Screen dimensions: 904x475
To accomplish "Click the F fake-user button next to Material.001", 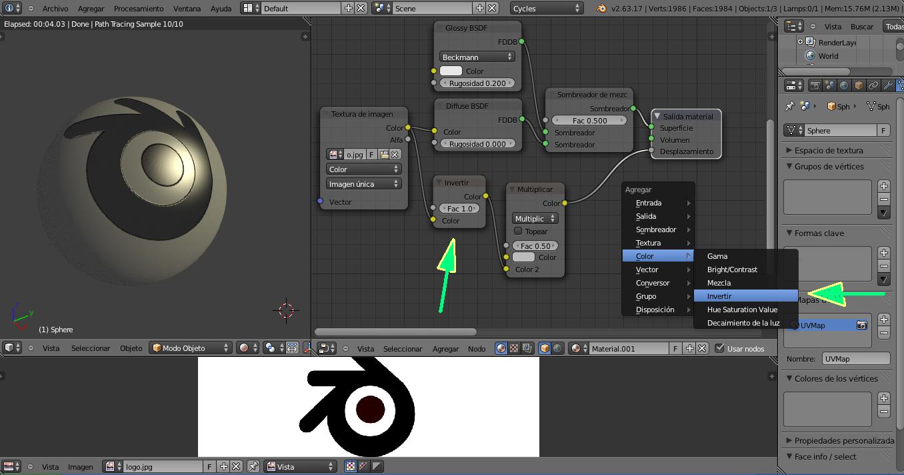I will 675,348.
